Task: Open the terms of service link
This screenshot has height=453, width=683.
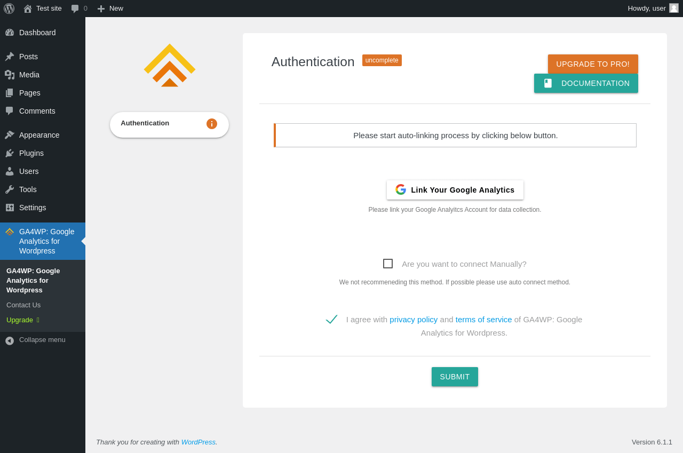Action: pyautogui.click(x=483, y=320)
